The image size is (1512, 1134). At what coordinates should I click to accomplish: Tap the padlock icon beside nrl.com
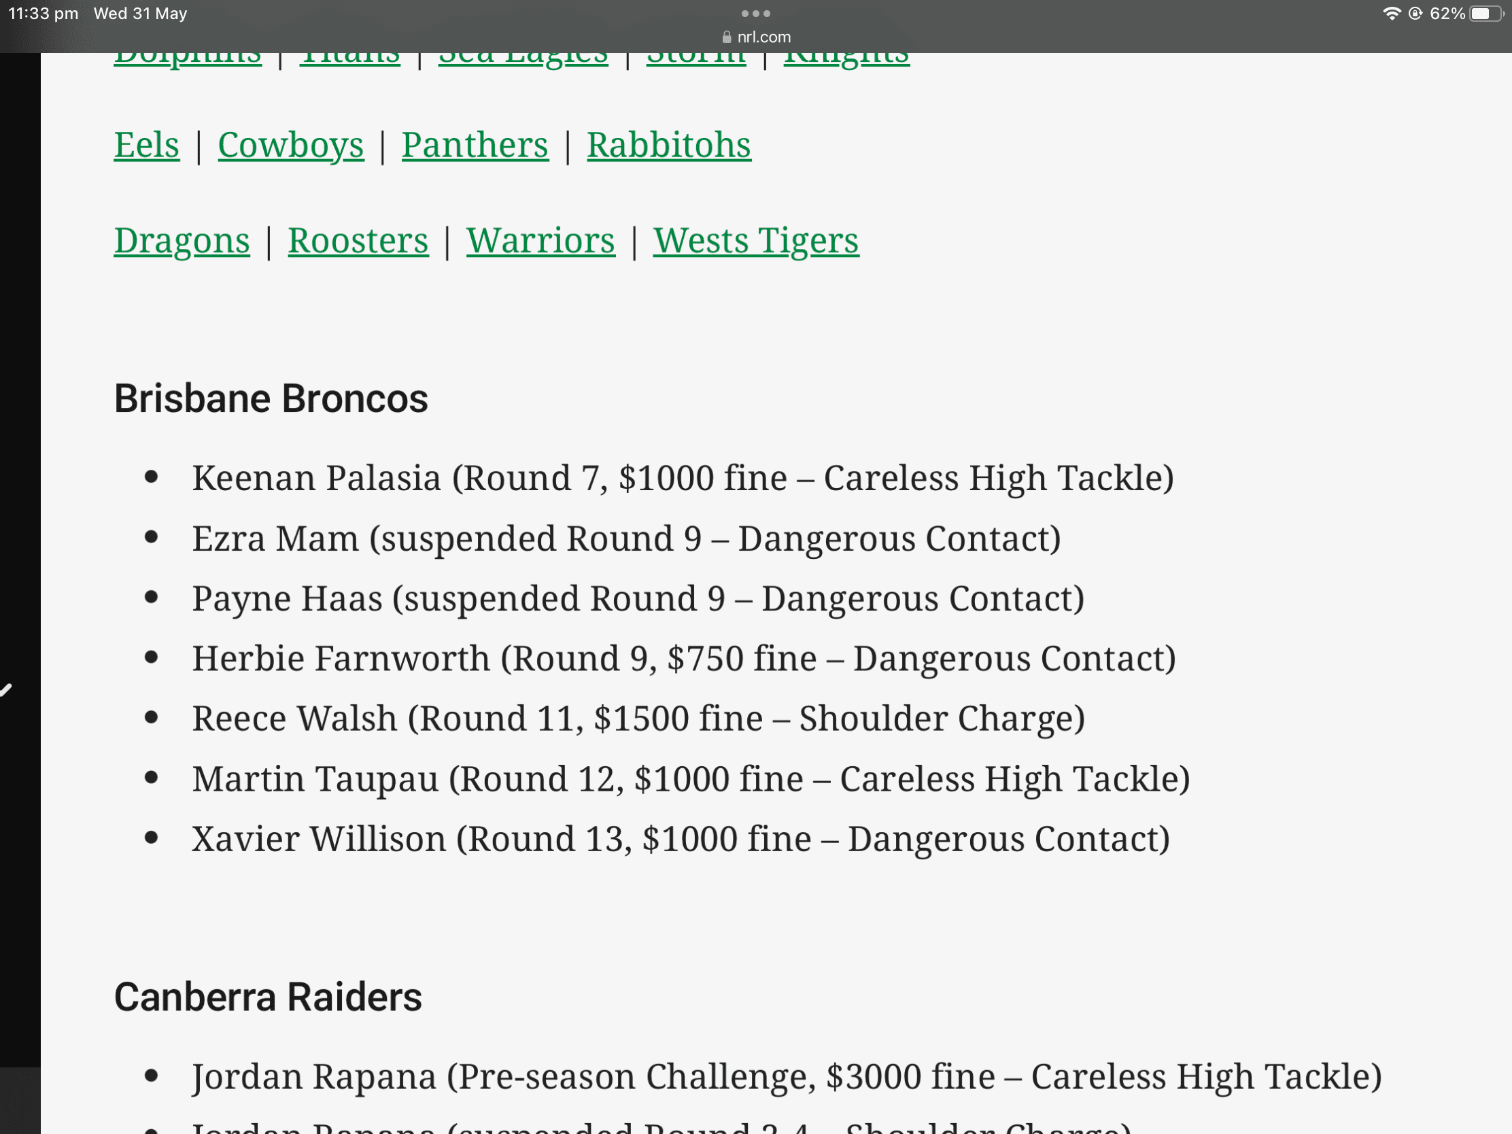[x=727, y=37]
